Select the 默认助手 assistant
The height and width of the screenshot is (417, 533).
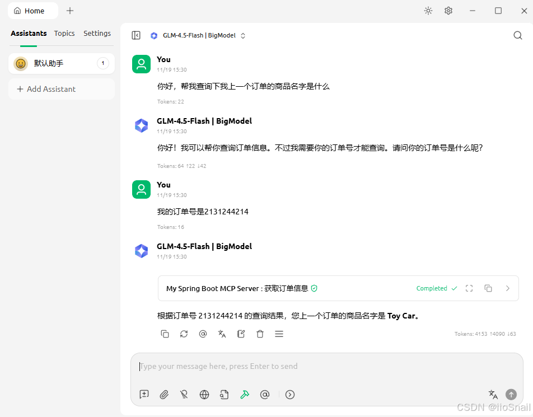62,63
